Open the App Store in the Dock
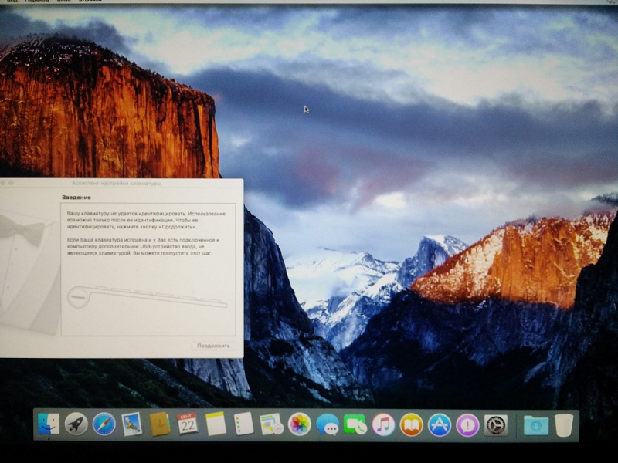618x463 pixels. point(440,425)
